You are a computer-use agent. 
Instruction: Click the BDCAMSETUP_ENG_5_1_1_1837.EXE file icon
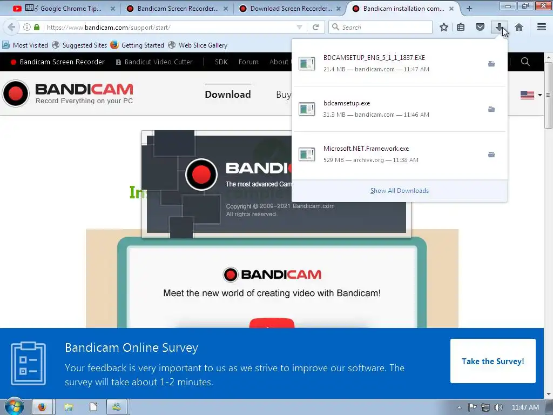[x=307, y=64]
